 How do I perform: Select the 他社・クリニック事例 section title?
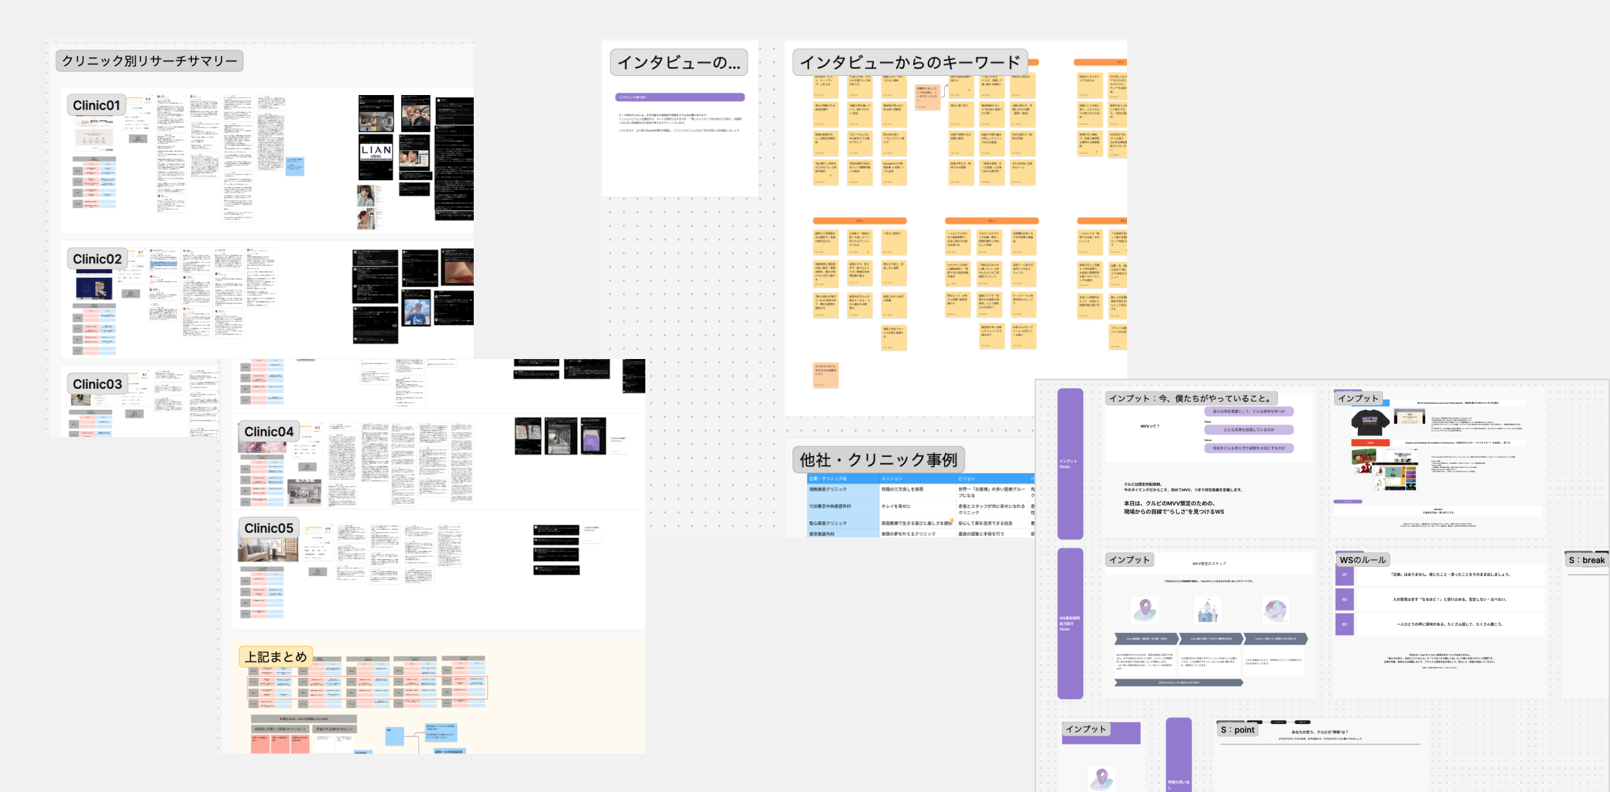click(x=878, y=460)
